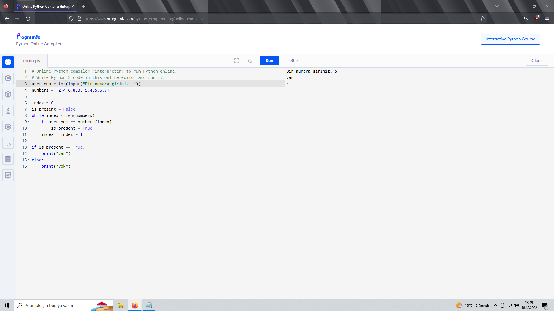This screenshot has width=554, height=311.
Task: Select the JS compiler icon
Action: pos(8,143)
